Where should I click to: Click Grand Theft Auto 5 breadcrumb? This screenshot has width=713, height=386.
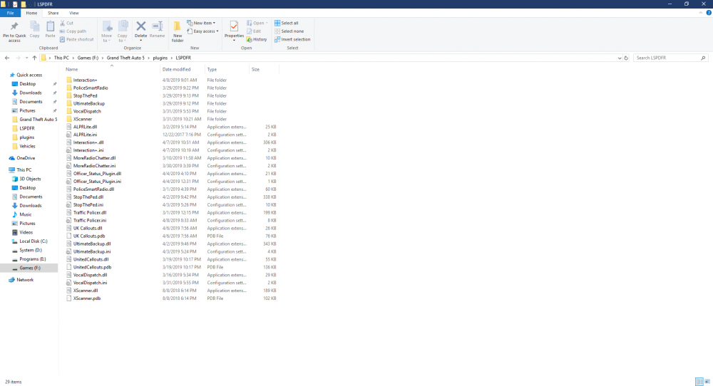[125, 58]
